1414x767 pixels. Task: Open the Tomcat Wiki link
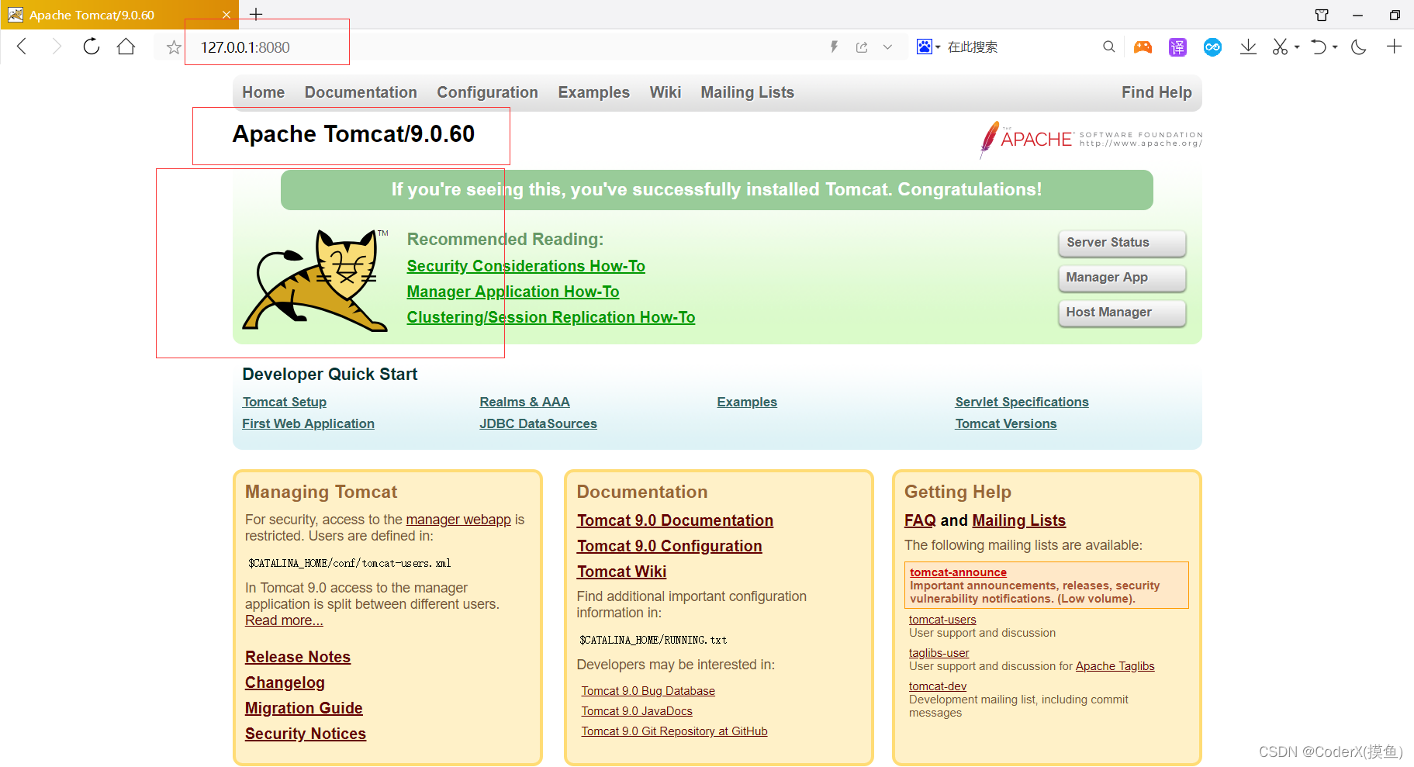[x=621, y=572]
